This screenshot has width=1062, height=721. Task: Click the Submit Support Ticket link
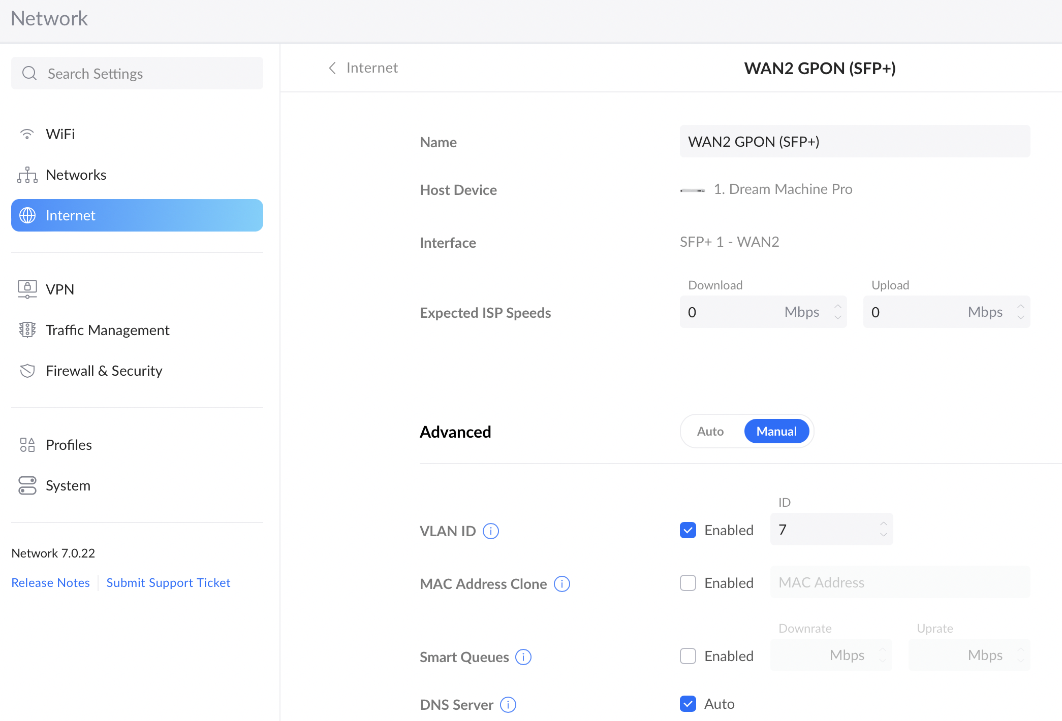tap(168, 583)
